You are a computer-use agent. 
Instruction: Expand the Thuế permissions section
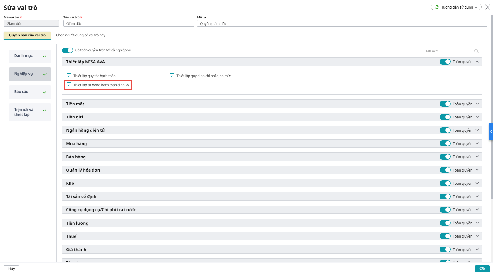(477, 236)
